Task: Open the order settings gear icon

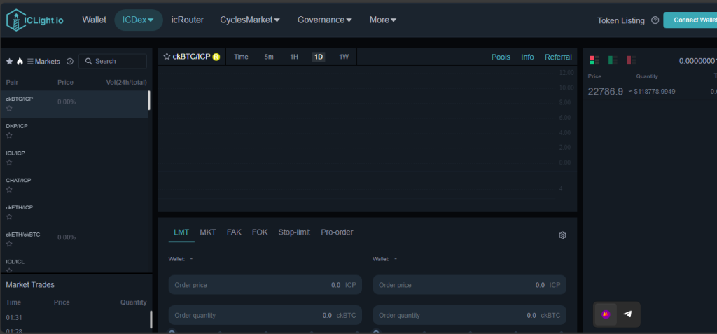Action: point(562,235)
